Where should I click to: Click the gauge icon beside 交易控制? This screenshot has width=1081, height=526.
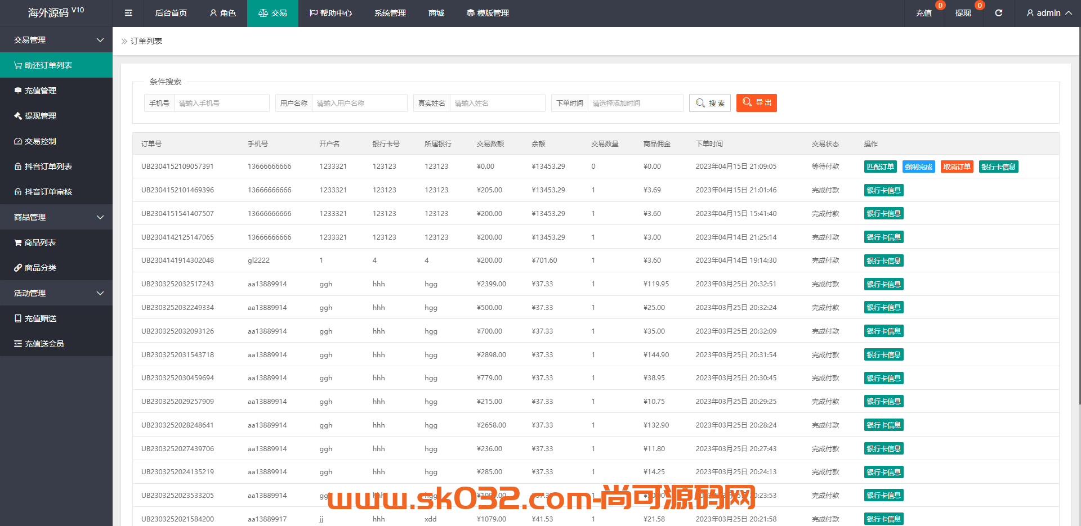18,141
